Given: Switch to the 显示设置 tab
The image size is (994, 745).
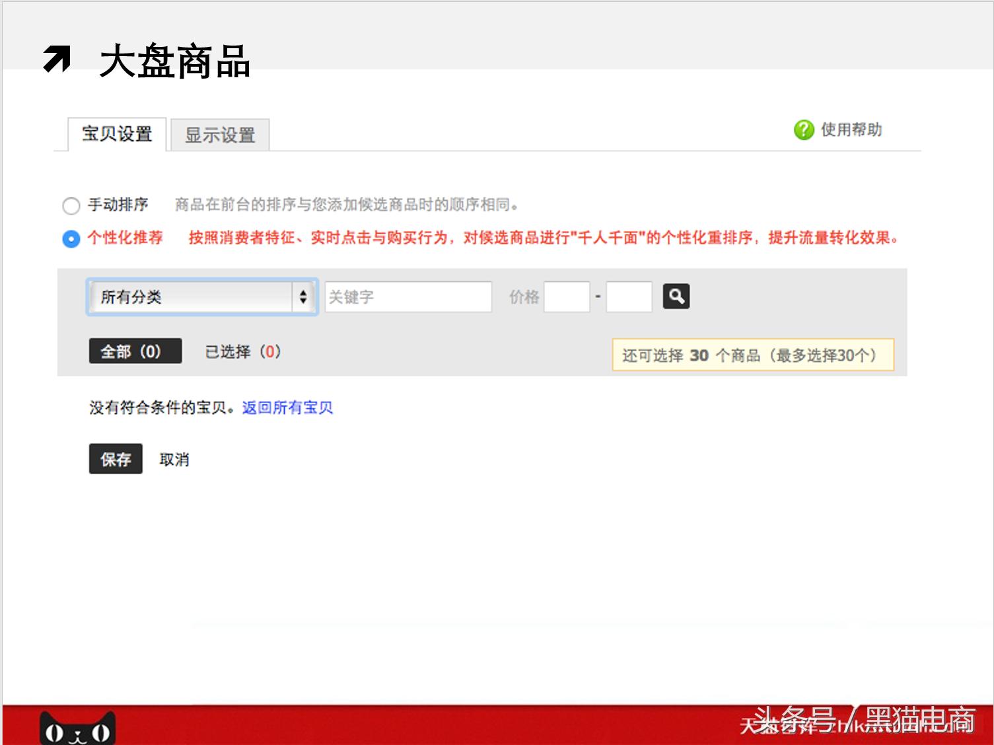Looking at the screenshot, I should [219, 134].
